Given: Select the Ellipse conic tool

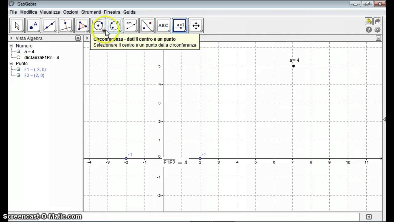Looking at the screenshot, I should [x=115, y=26].
